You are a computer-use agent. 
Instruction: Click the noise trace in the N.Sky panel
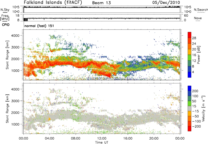pyautogui.click(x=102, y=7)
